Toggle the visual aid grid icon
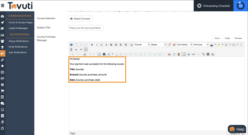Image resolution: width=248 pixels, height=135 pixels. (x=86, y=49)
